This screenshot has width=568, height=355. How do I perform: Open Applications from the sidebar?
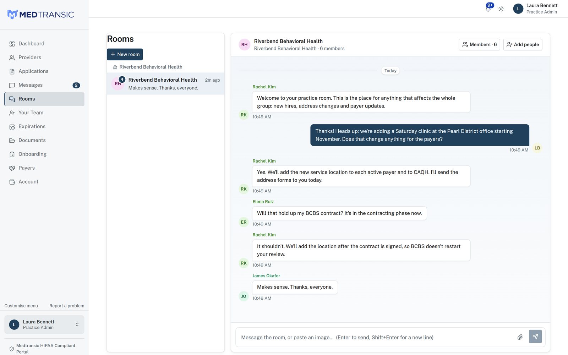pos(44,71)
